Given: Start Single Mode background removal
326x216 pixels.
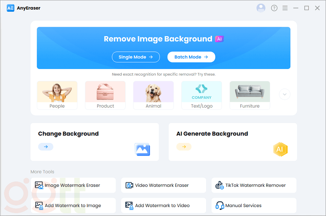Looking at the screenshot, I should (x=136, y=57).
